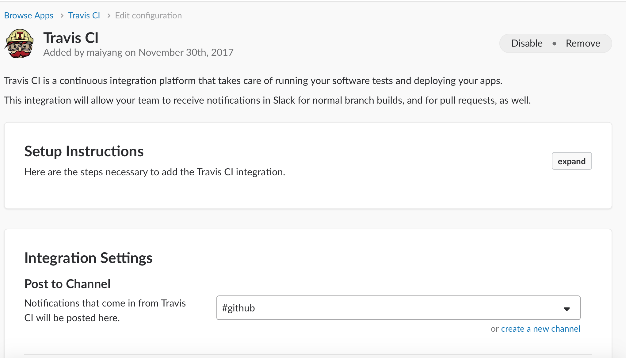This screenshot has width=626, height=358.
Task: Click the steps necessary description text
Action: click(x=155, y=172)
